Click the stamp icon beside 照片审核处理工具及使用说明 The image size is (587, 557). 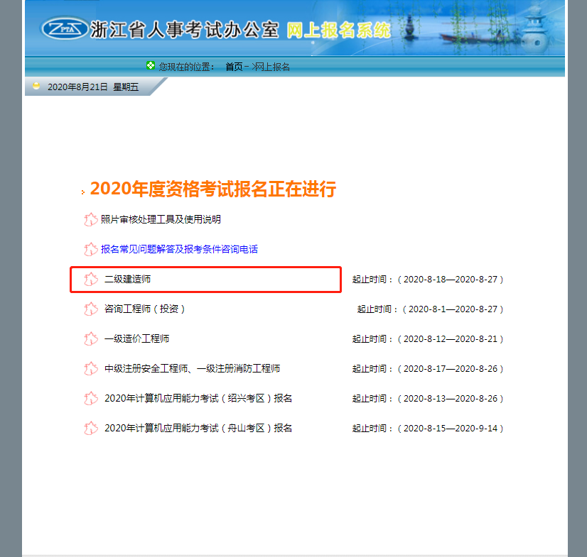point(91,219)
